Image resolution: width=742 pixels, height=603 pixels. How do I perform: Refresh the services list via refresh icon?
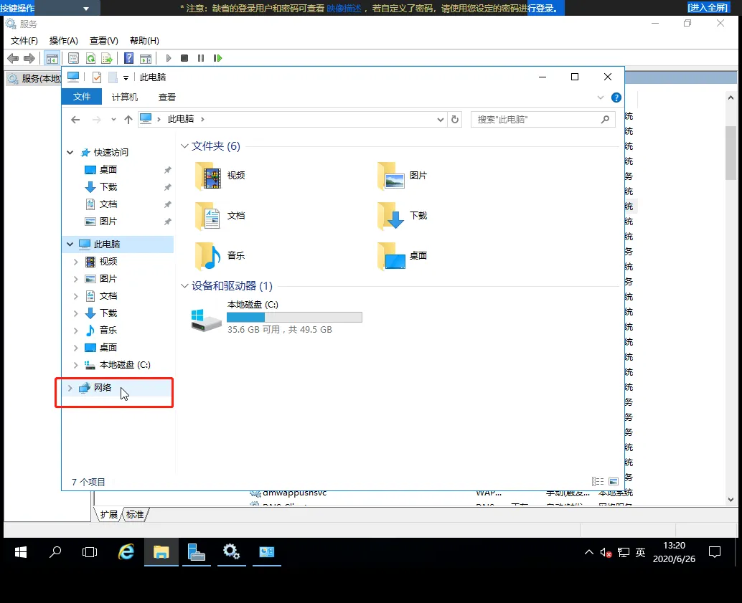(90, 58)
